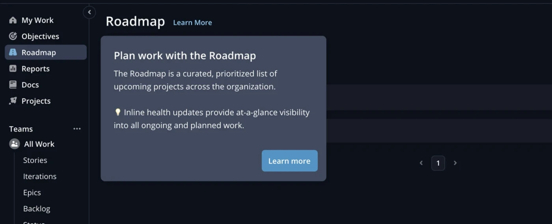Navigate to Epics in the sidebar
This screenshot has height=224, width=552.
point(32,192)
